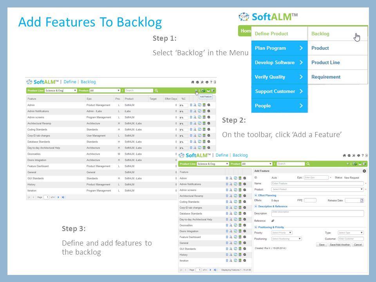Click the 0% completion field in Admin row
376x282 pixels.
(183, 105)
